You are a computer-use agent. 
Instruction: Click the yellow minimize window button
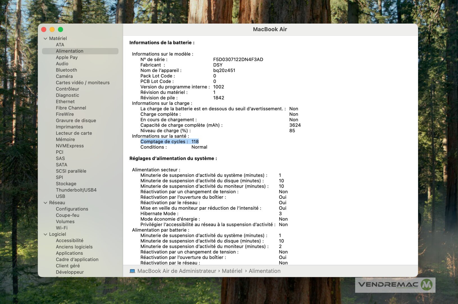[x=52, y=30]
